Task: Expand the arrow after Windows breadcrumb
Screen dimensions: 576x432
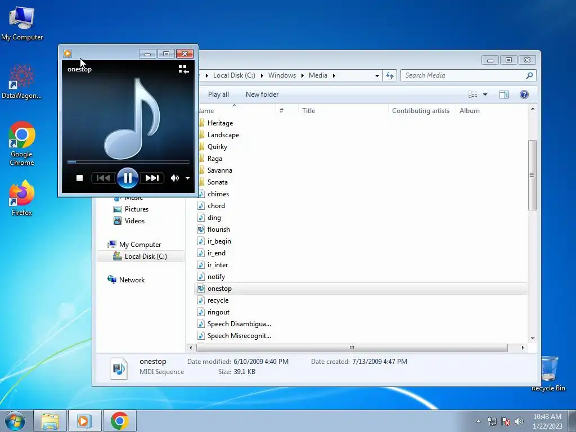Action: (x=302, y=75)
